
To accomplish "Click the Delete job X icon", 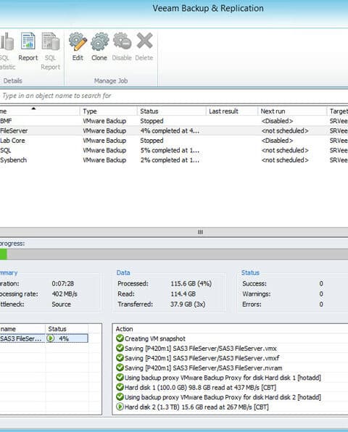I will (144, 41).
